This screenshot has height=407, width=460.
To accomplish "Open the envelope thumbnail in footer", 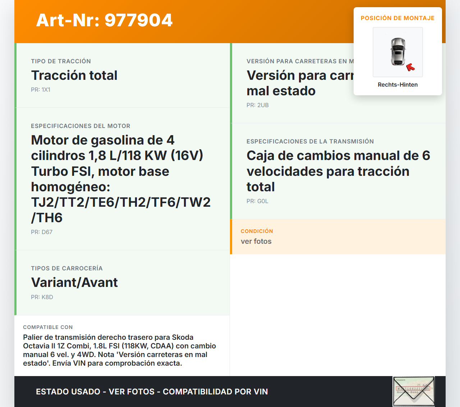I will click(414, 391).
